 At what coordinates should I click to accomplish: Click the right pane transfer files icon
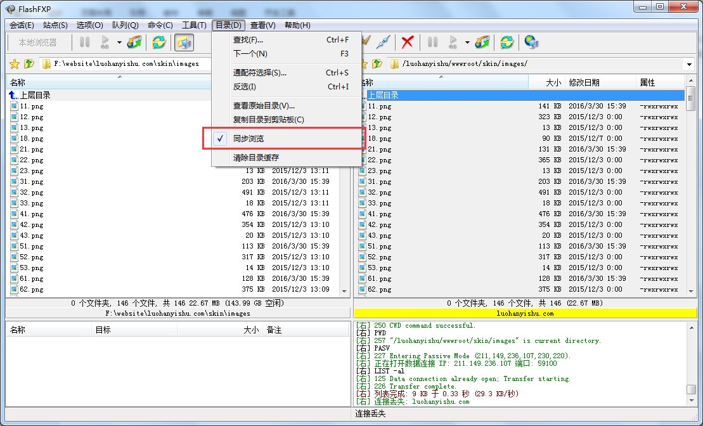482,42
